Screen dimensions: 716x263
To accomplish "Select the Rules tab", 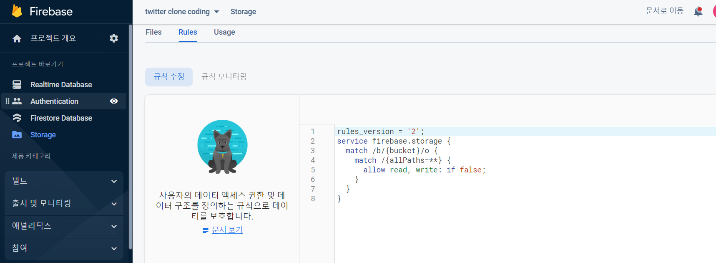I will (188, 32).
